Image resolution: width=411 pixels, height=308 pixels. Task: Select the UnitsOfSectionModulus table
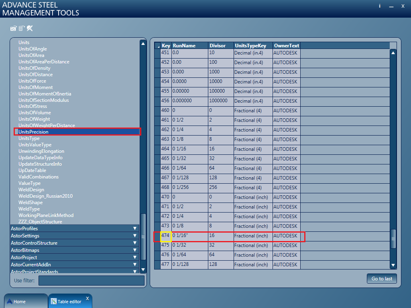click(x=44, y=100)
